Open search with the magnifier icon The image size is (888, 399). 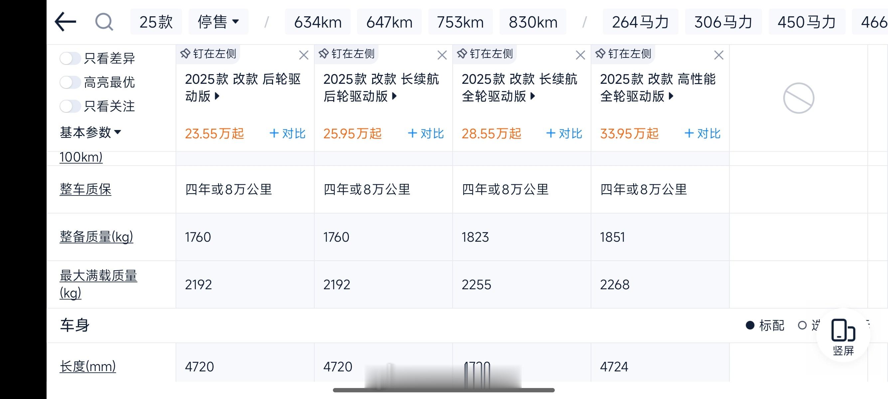104,22
